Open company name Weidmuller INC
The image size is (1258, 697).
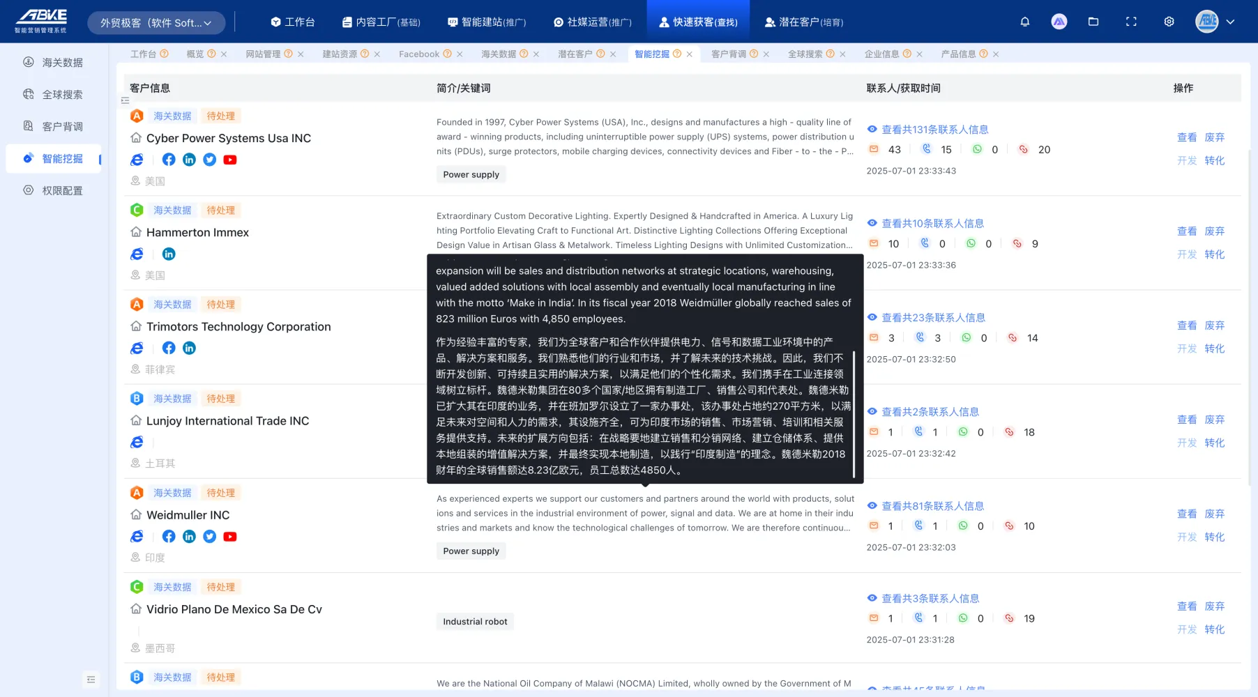tap(188, 515)
